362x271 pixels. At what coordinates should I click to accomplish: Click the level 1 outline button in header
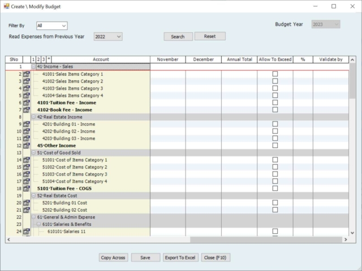pos(33,59)
